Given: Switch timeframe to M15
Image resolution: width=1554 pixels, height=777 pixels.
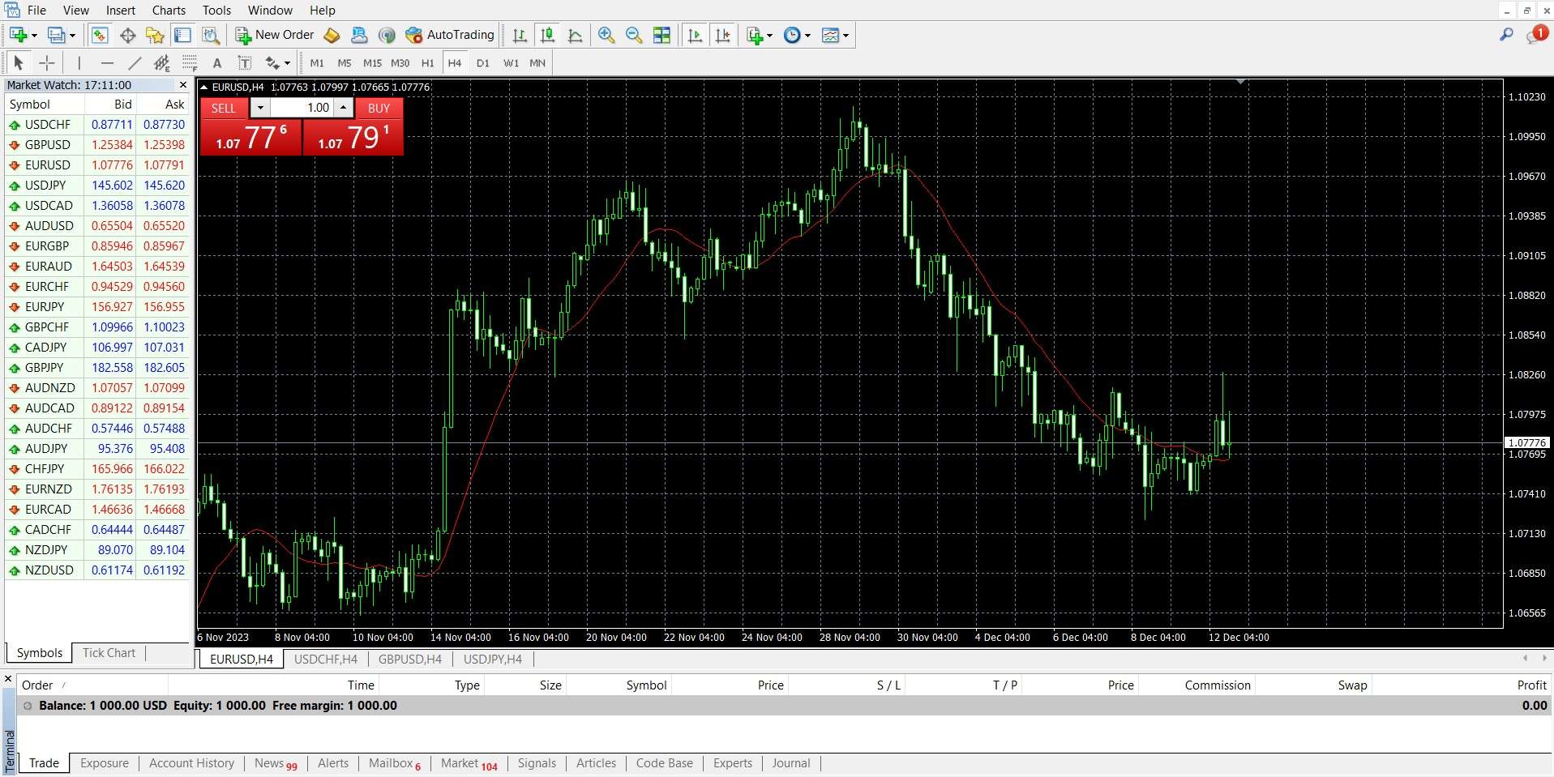Looking at the screenshot, I should coord(372,62).
